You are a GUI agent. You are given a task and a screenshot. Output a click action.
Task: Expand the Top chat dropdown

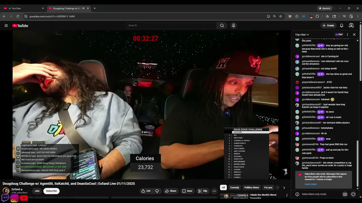(302, 34)
